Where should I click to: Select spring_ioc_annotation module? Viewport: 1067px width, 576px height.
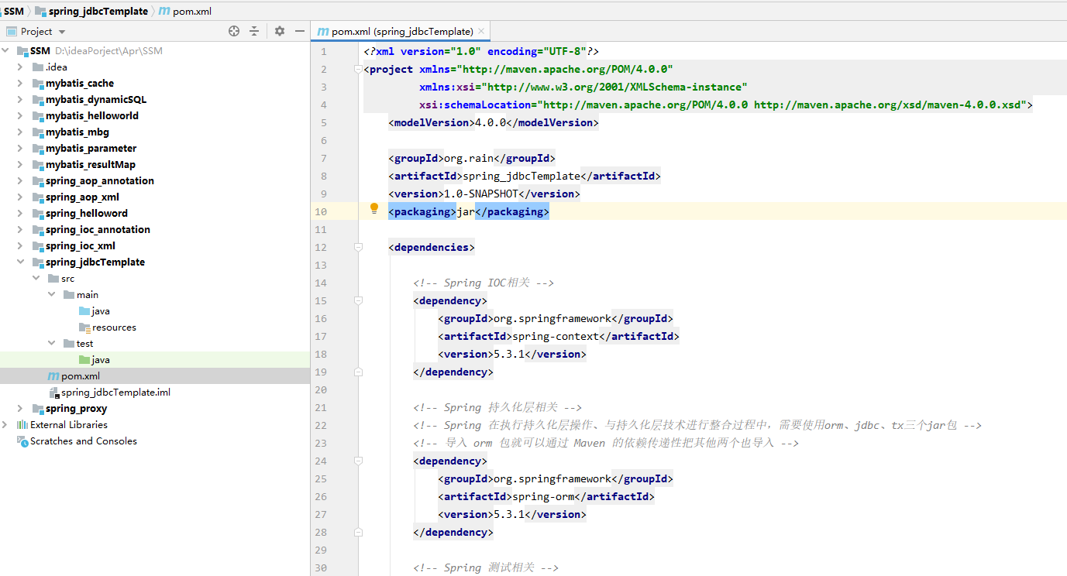pos(98,230)
